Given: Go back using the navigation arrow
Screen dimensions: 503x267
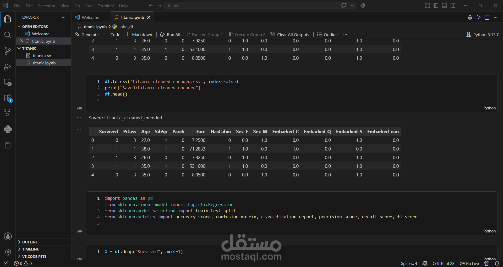Looking at the screenshot, I should point(151,5).
